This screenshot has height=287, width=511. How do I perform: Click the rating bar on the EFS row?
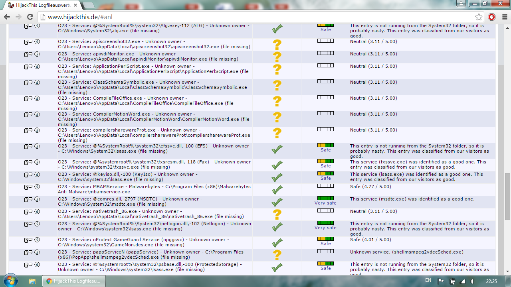point(325,145)
